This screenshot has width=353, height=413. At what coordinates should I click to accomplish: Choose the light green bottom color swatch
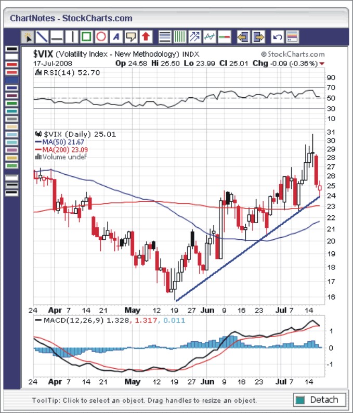pos(11,166)
